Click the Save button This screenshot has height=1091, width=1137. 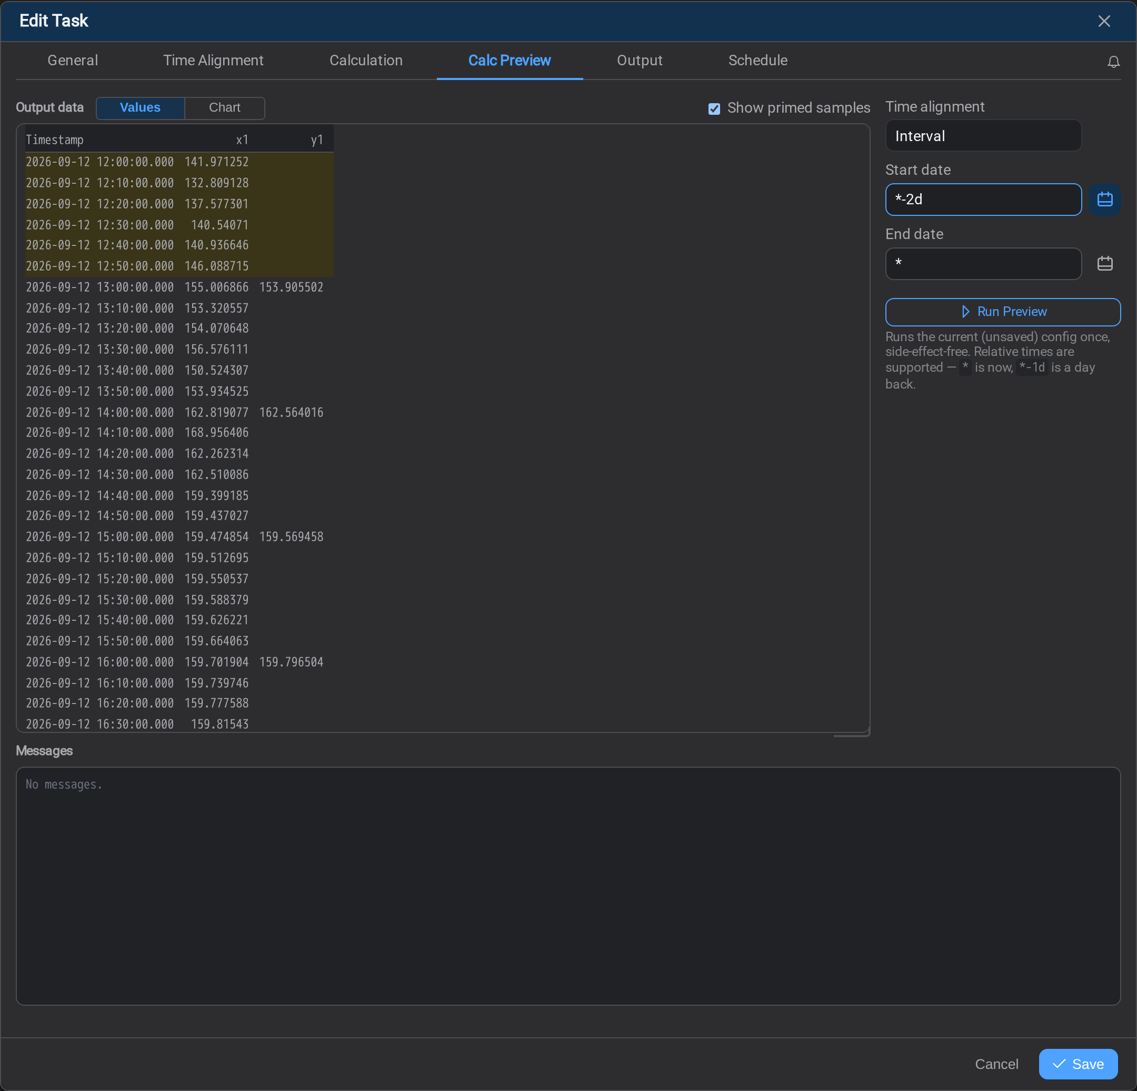pos(1078,1064)
